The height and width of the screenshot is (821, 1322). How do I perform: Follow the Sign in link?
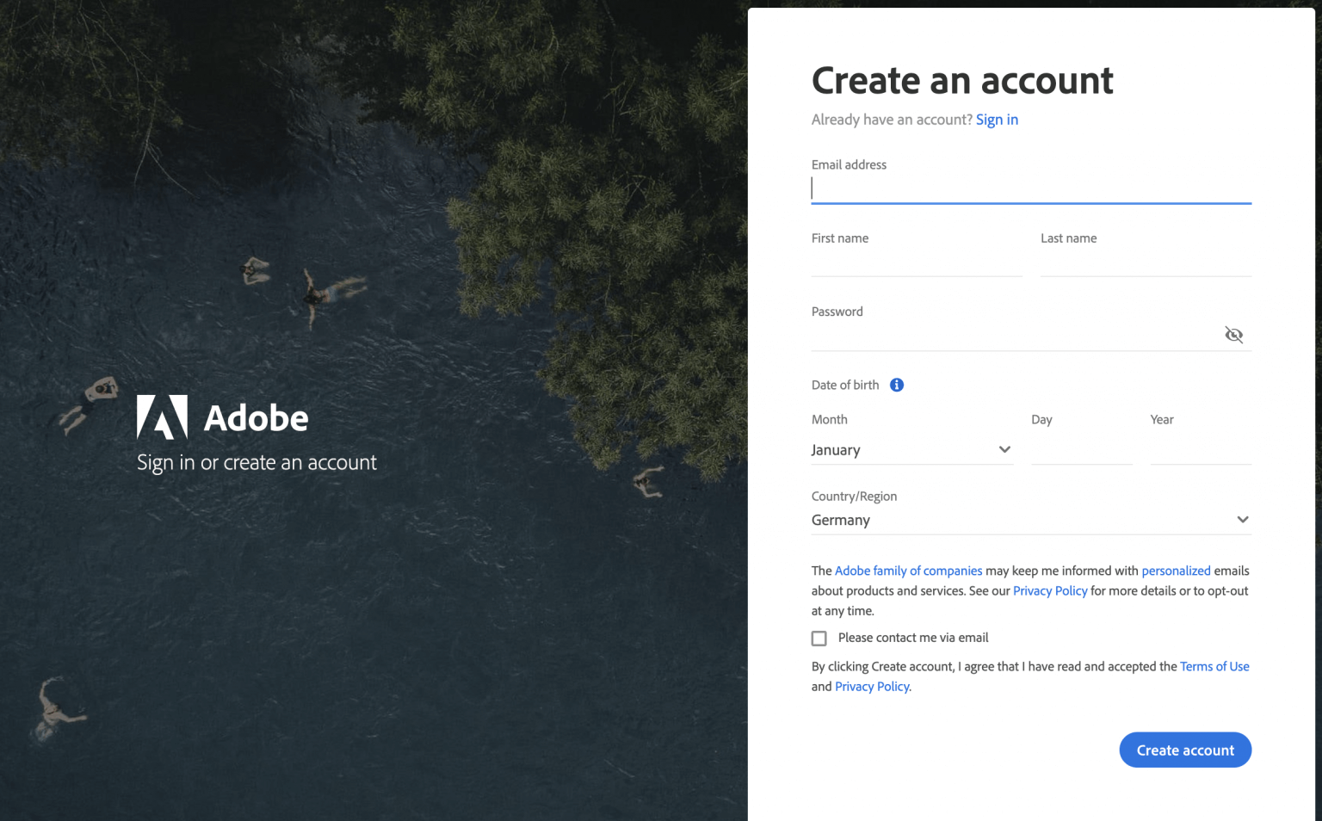click(997, 120)
